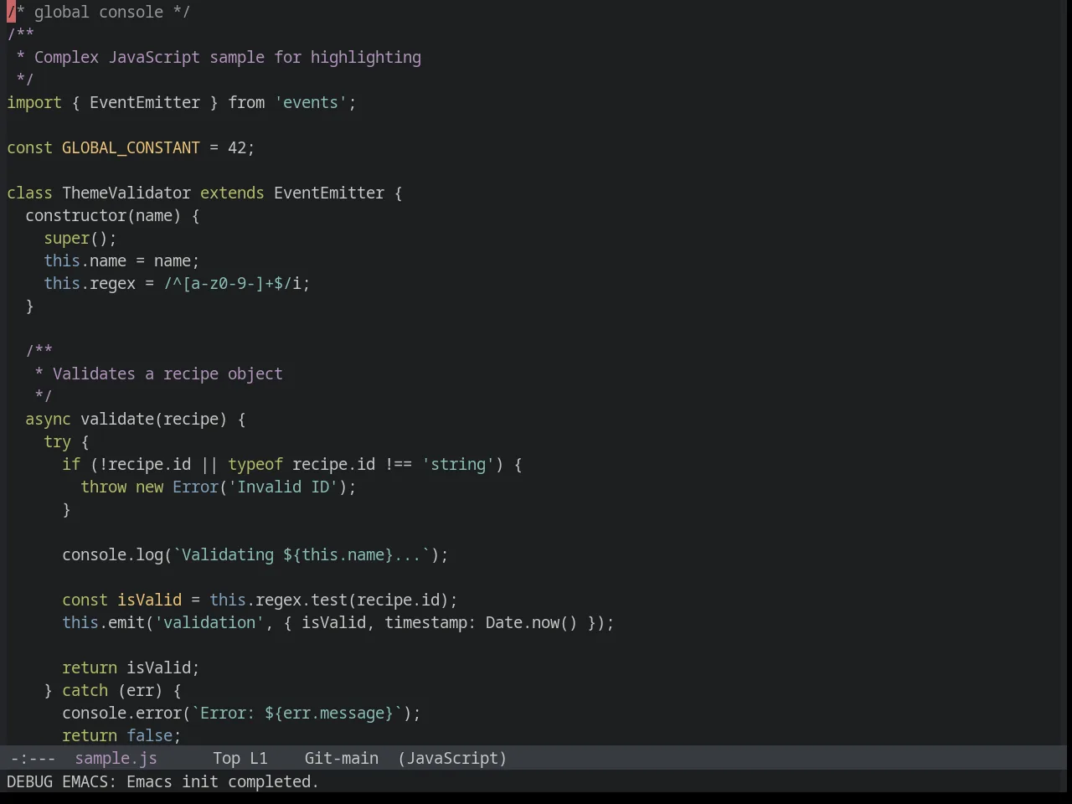Click 'this.name = name;' assignment
The image size is (1072, 804).
(121, 260)
